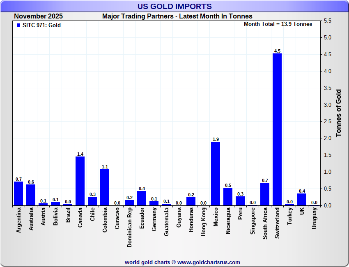349x267 pixels.
Task: Select the blue Colombia bar
Action: [x=105, y=187]
